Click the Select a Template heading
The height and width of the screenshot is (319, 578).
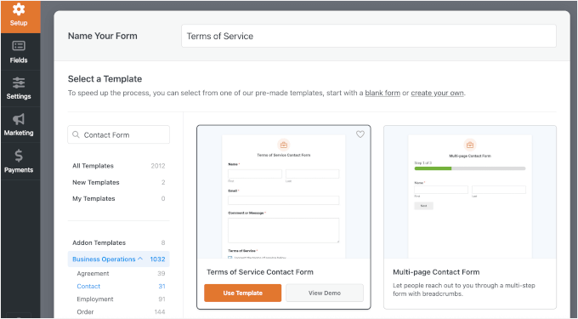[105, 79]
